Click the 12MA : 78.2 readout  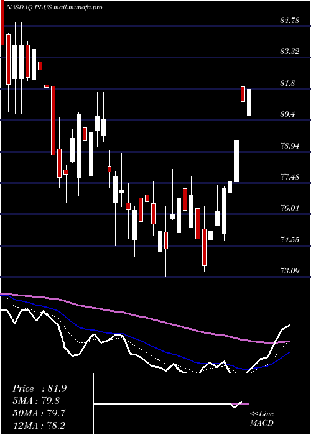tap(39, 425)
